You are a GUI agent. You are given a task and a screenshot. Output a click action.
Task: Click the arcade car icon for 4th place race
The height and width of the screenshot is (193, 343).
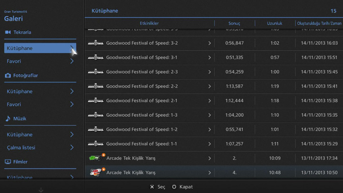(96, 172)
